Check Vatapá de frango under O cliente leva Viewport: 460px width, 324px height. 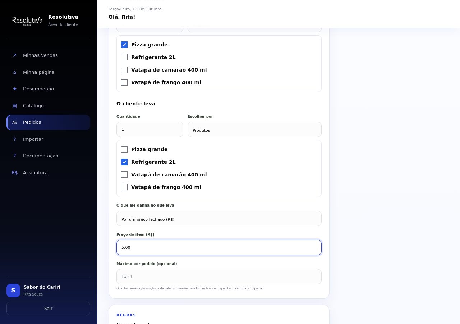[x=124, y=187]
